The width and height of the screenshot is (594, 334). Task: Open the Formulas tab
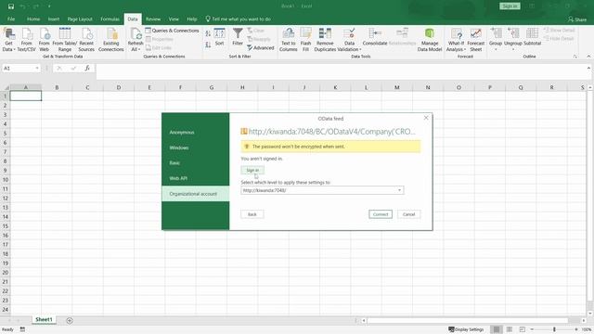pos(110,19)
